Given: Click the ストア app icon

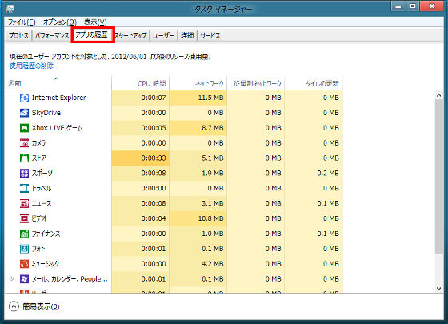Looking at the screenshot, I should (24, 158).
